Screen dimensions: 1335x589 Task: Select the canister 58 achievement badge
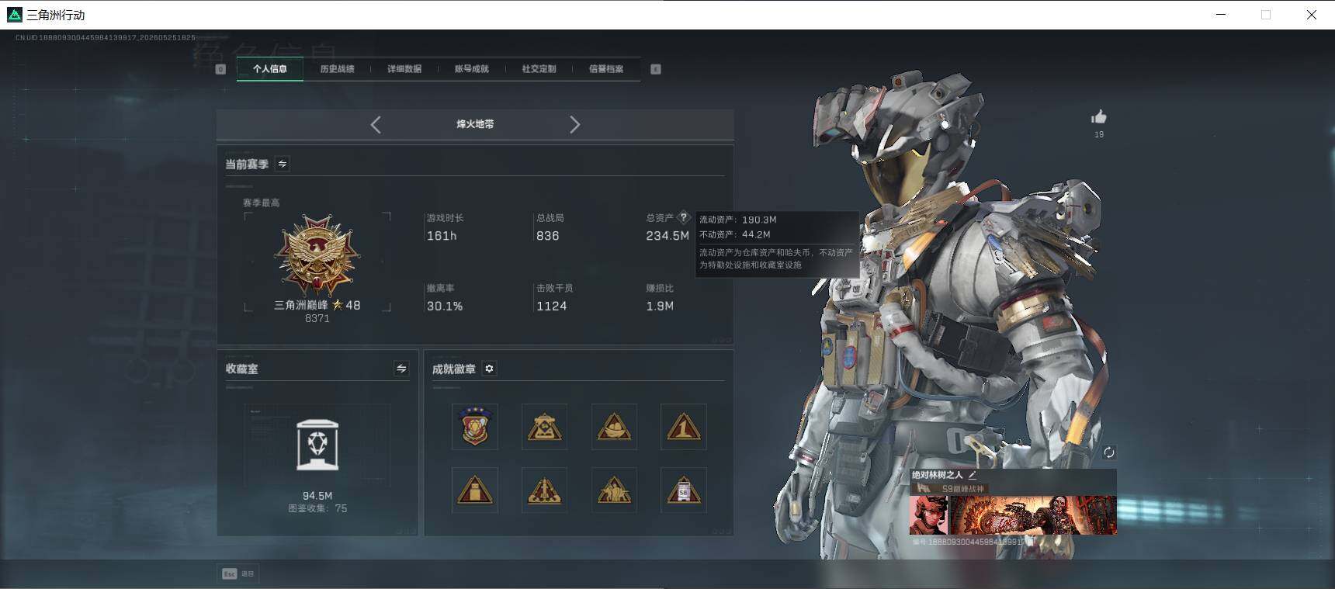tap(684, 490)
